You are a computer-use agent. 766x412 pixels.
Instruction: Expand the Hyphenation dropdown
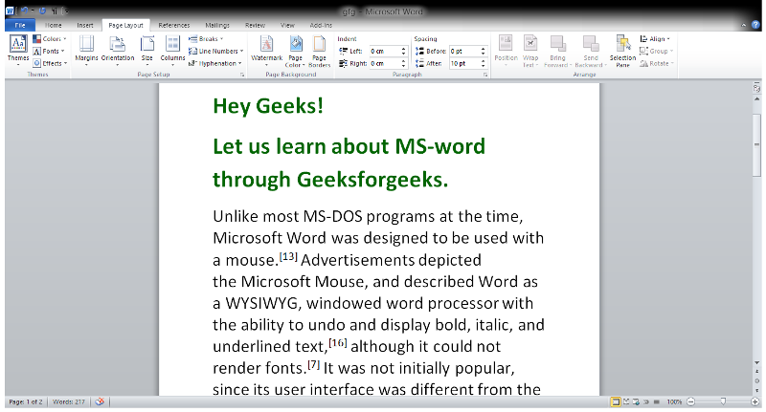(215, 63)
